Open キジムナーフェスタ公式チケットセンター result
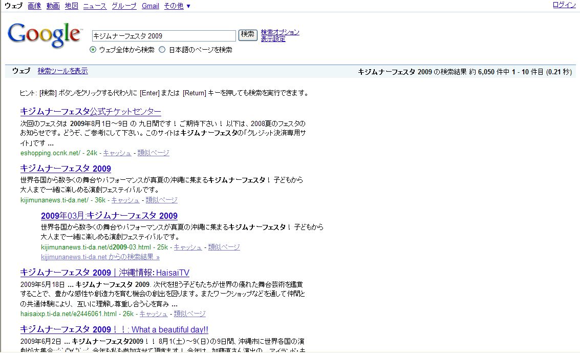 point(91,111)
